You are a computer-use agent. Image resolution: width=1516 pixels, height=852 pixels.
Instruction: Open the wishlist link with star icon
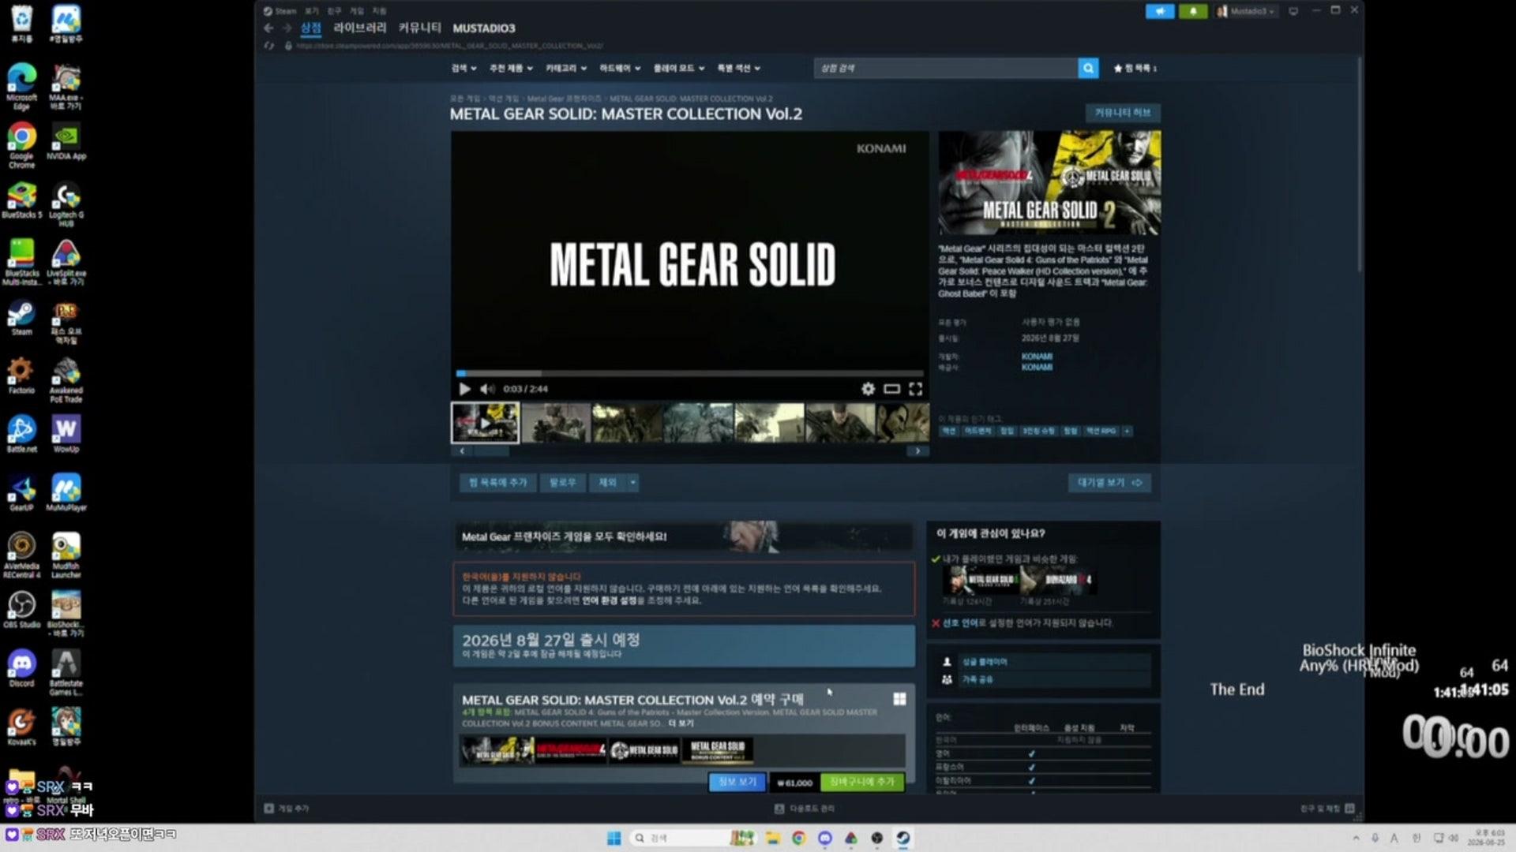tap(1135, 69)
